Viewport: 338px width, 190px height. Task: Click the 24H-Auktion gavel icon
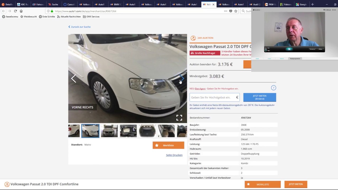193,38
